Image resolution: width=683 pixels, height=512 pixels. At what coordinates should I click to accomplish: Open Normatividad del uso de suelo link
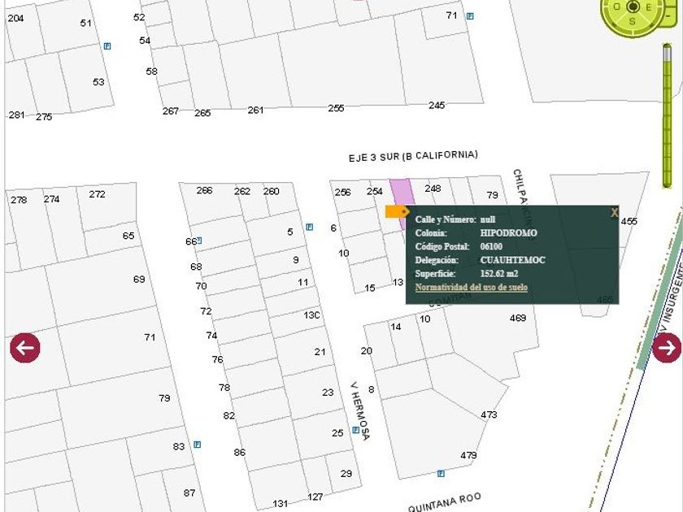[x=471, y=288]
